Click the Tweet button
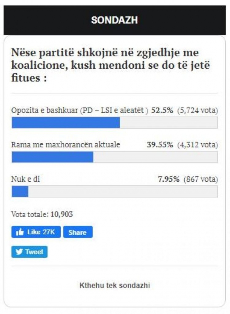Viewport: 230px width, 314px height. point(29,252)
